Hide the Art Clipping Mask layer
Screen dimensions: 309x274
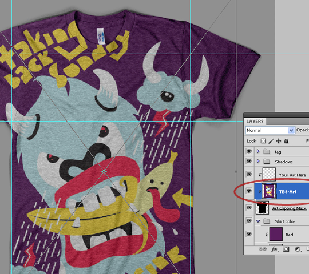249,208
